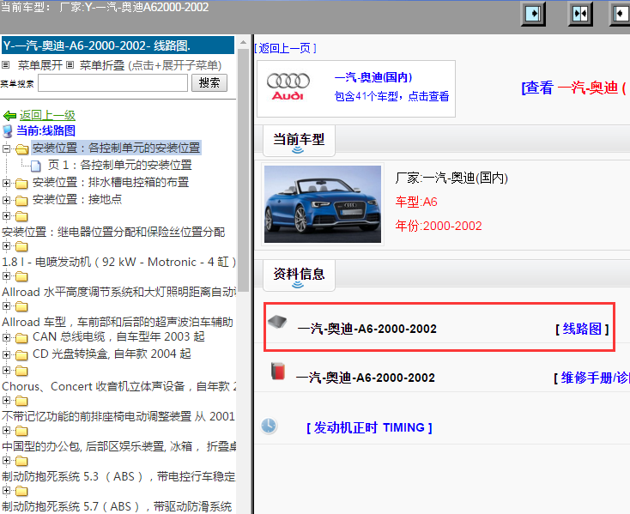Click the [查看 一汽-奥迪 link
The height and width of the screenshot is (514, 630).
coord(575,88)
